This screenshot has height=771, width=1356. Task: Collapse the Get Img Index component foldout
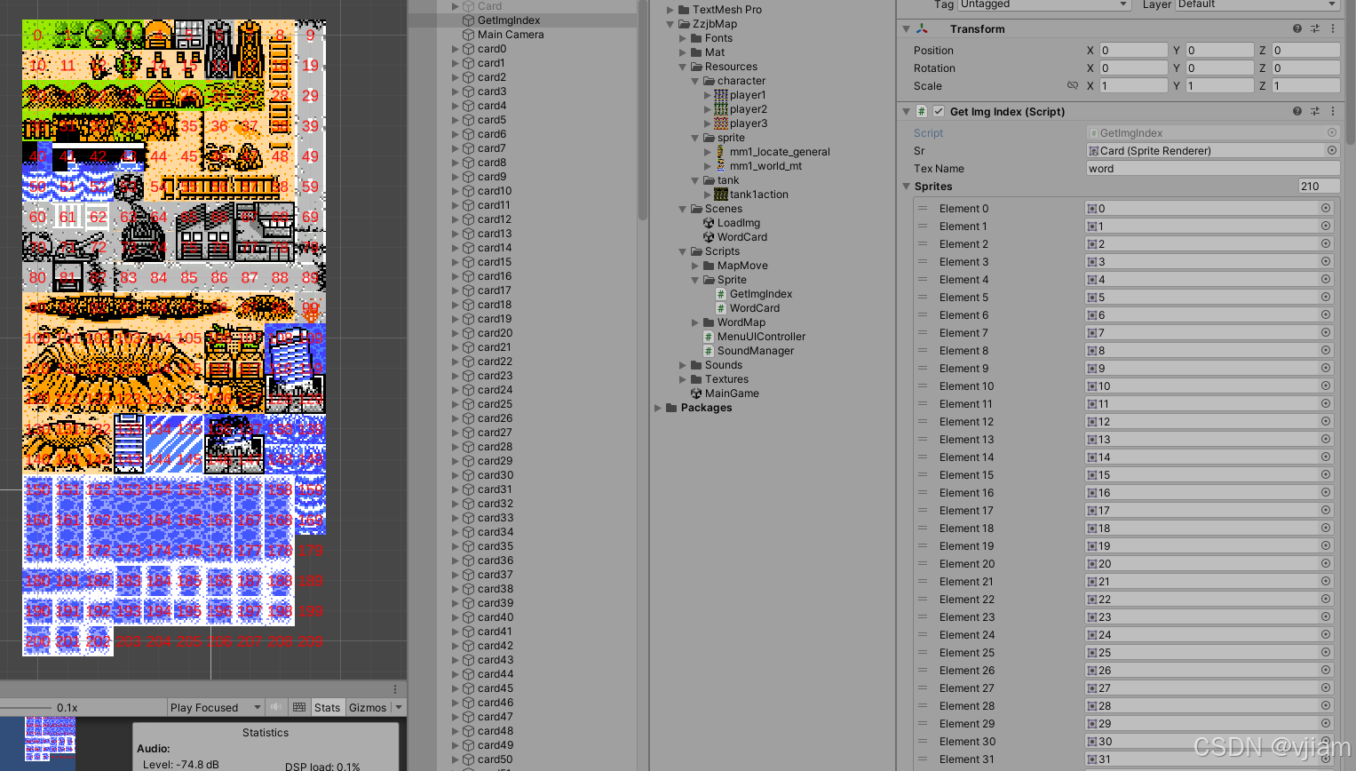click(x=906, y=112)
